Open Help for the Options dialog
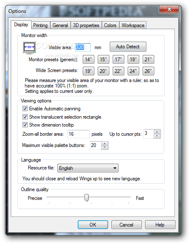This screenshot has height=244, width=190. [x=160, y=225]
